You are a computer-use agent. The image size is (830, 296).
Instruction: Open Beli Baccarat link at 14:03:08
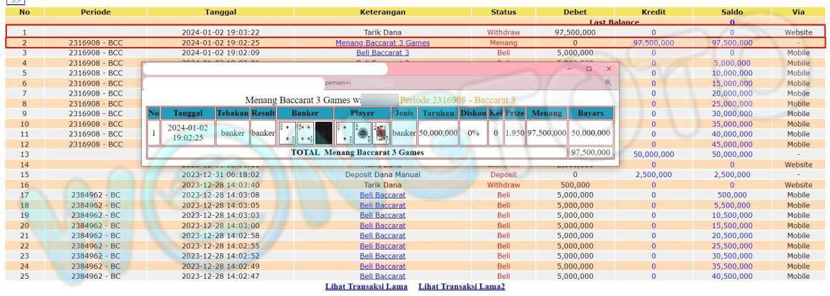pos(382,195)
